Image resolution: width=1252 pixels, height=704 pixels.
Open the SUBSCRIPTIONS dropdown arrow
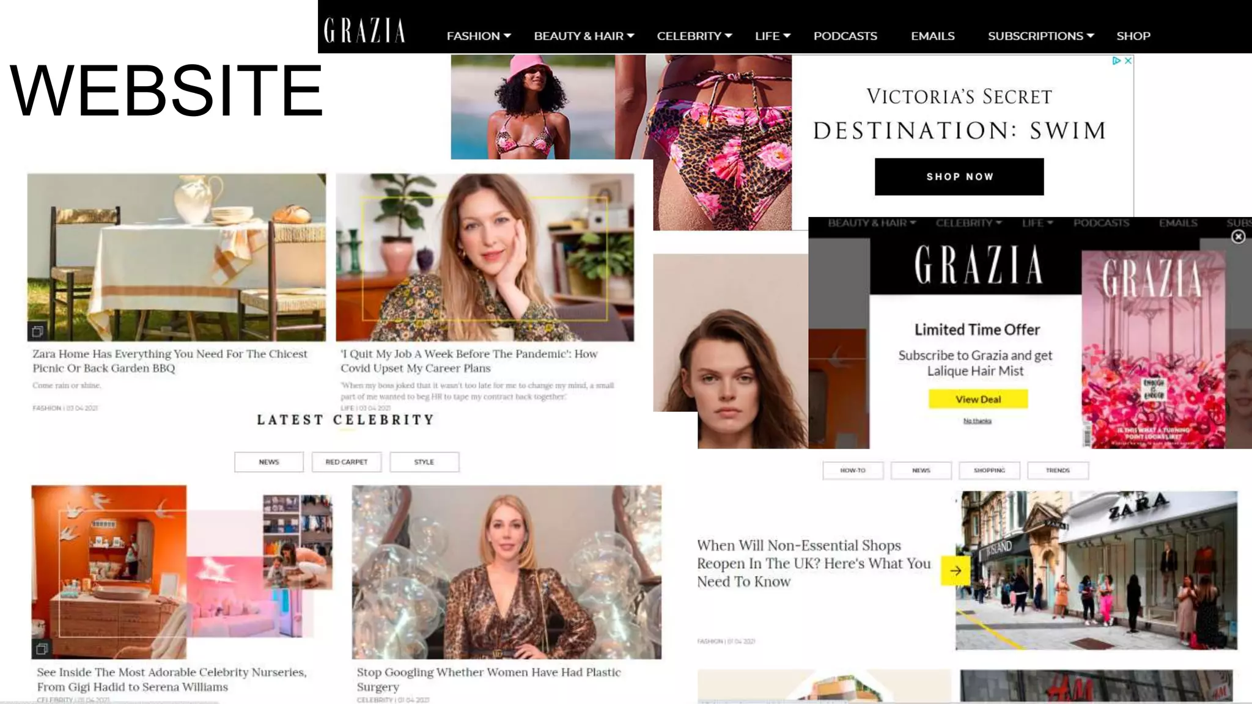[x=1091, y=36]
